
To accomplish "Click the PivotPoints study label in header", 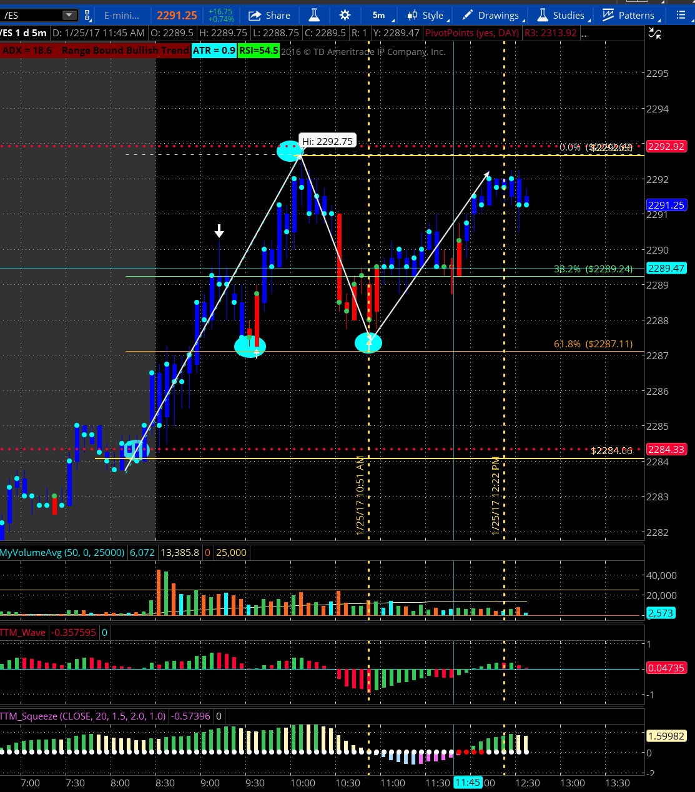I will pyautogui.click(x=471, y=32).
